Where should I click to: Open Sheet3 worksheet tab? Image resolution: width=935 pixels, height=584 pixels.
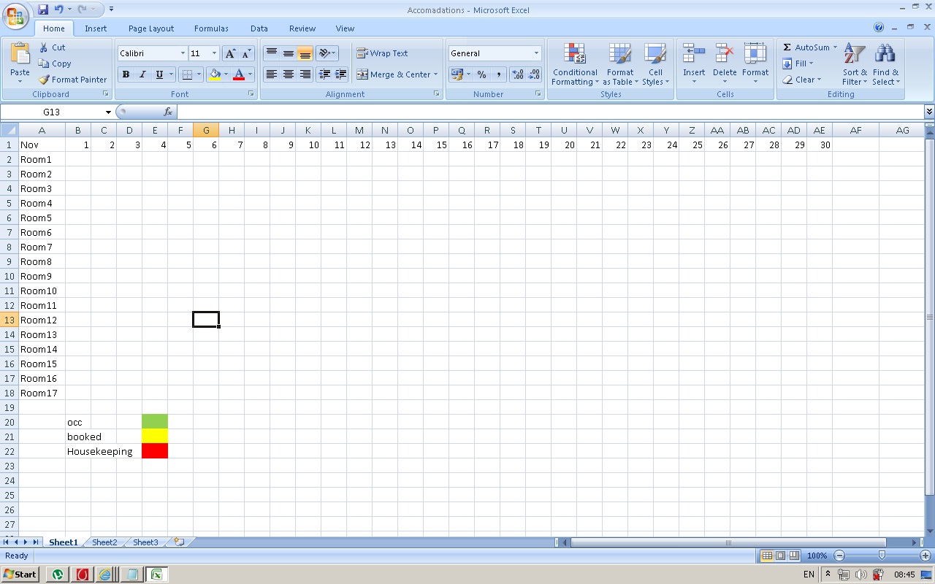(x=145, y=542)
